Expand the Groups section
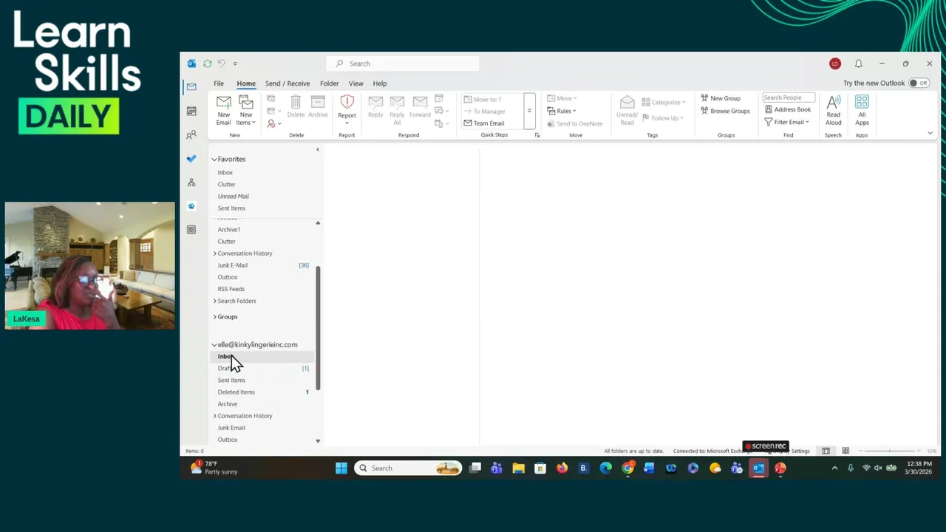The height and width of the screenshot is (532, 946). [x=215, y=317]
